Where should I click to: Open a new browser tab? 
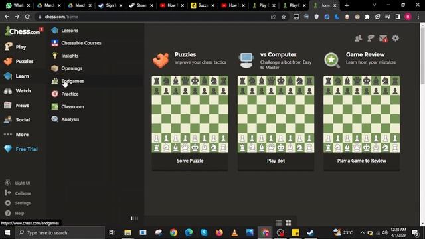tap(347, 5)
